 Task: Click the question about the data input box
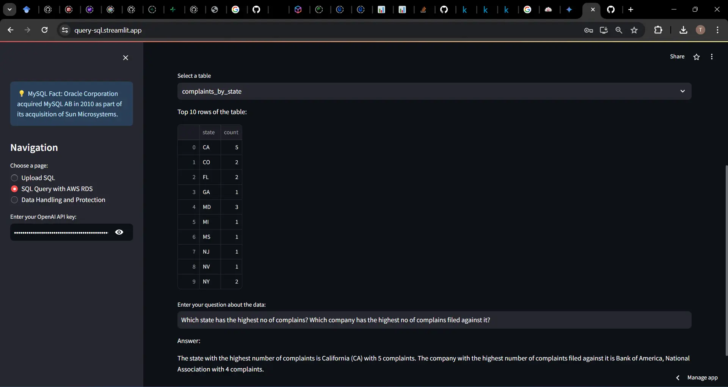[434, 320]
